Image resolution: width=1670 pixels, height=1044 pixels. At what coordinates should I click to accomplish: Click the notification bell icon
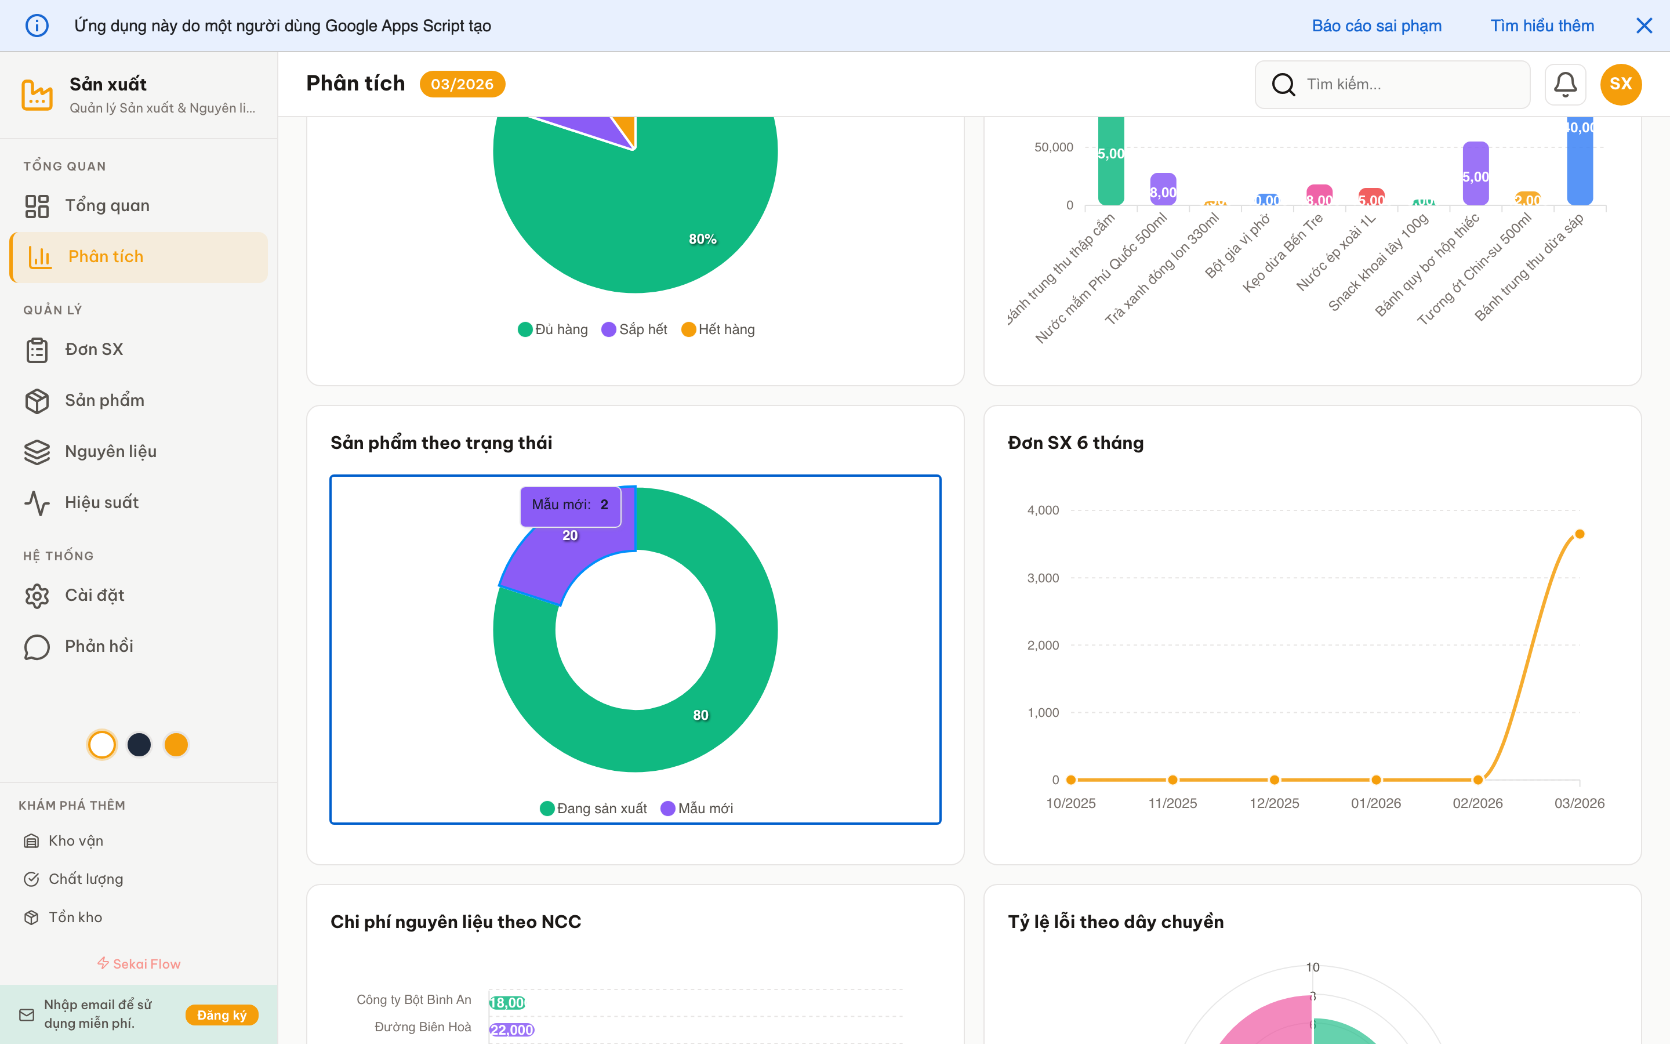pyautogui.click(x=1564, y=84)
